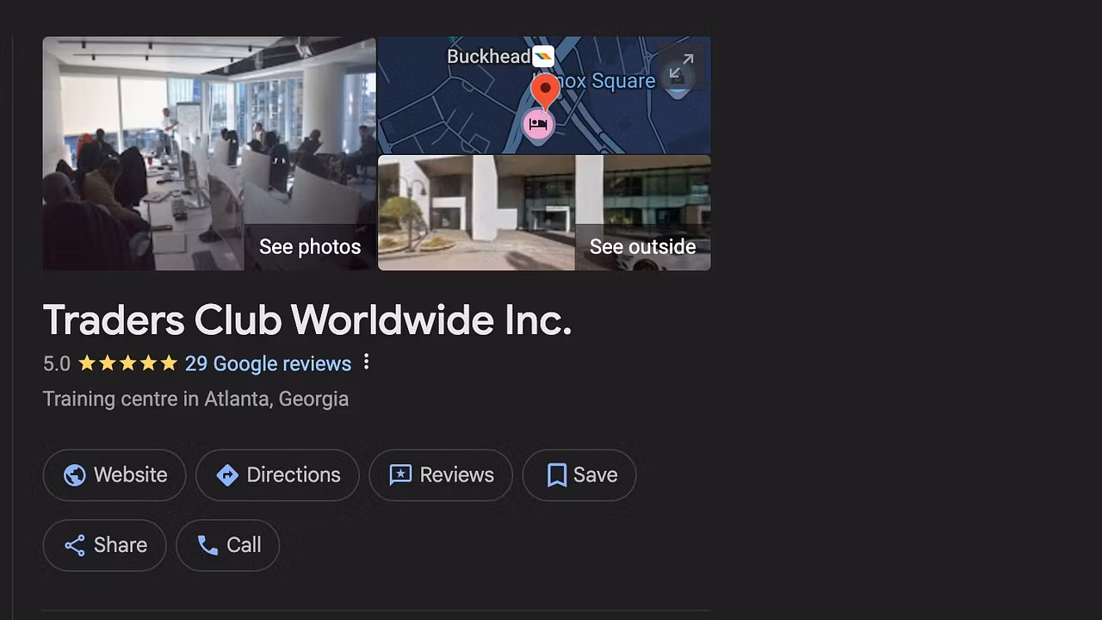Image resolution: width=1102 pixels, height=620 pixels.
Task: Select the pink hotel marker on map
Action: tap(538, 124)
